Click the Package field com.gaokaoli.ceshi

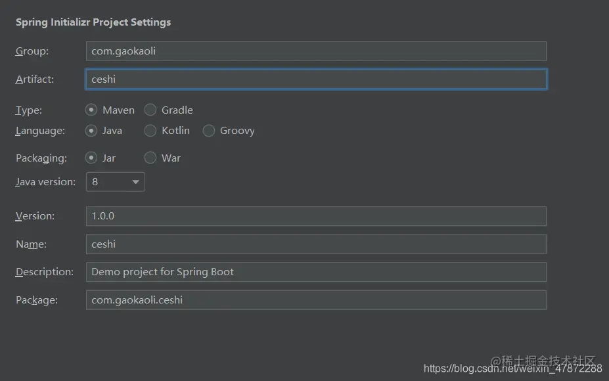pyautogui.click(x=316, y=300)
